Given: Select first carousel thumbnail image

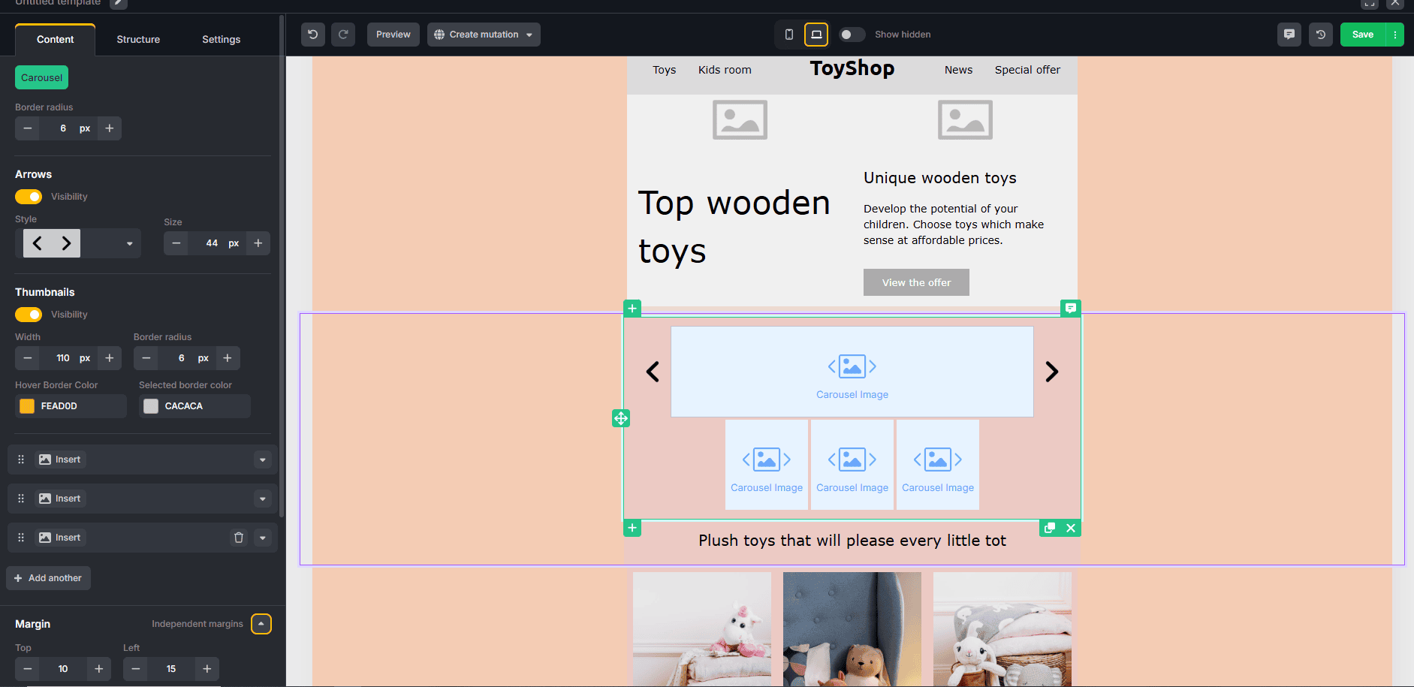Looking at the screenshot, I should pos(767,465).
